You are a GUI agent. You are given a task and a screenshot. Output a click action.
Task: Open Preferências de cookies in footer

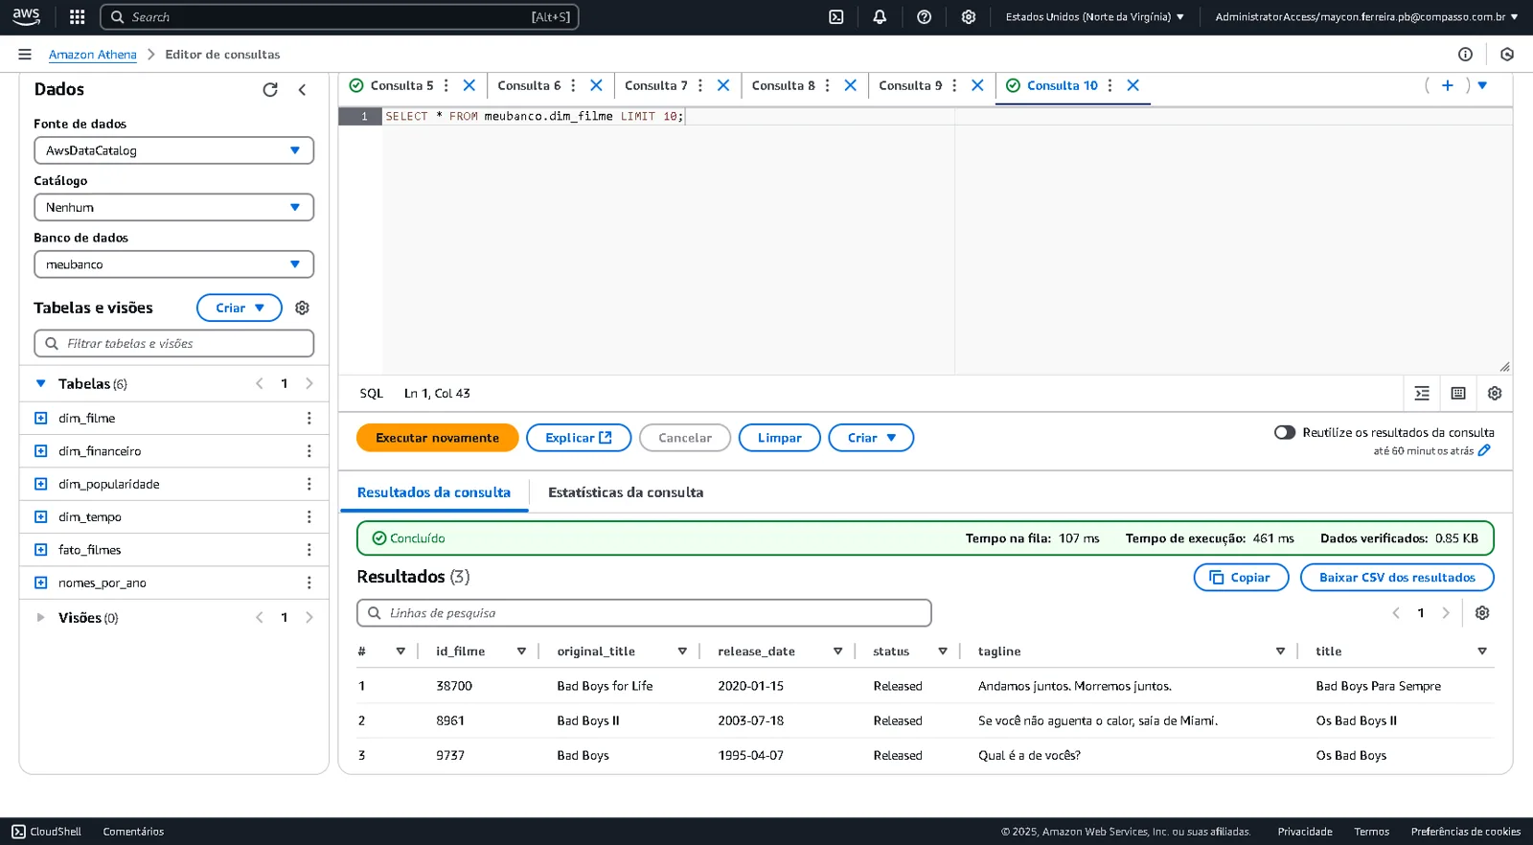click(1466, 832)
